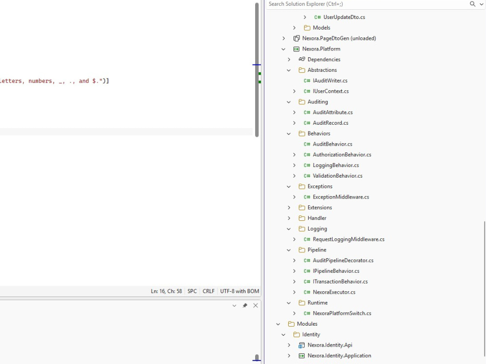The height and width of the screenshot is (364, 486).
Task: Open AuditRecord.cs in the tree
Action: click(x=330, y=123)
